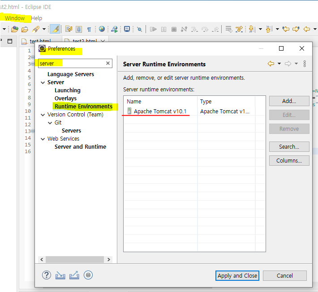318x292 pixels.
Task: Click the Name column header
Action: click(161, 101)
